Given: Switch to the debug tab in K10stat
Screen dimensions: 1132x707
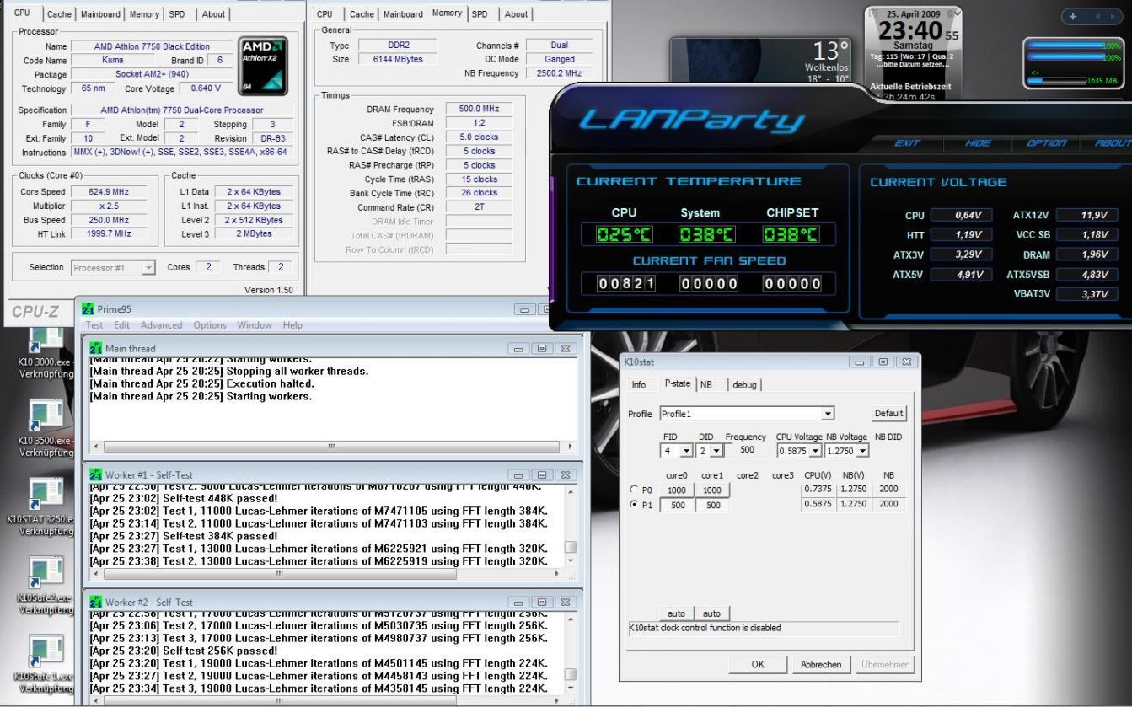Looking at the screenshot, I should 746,384.
